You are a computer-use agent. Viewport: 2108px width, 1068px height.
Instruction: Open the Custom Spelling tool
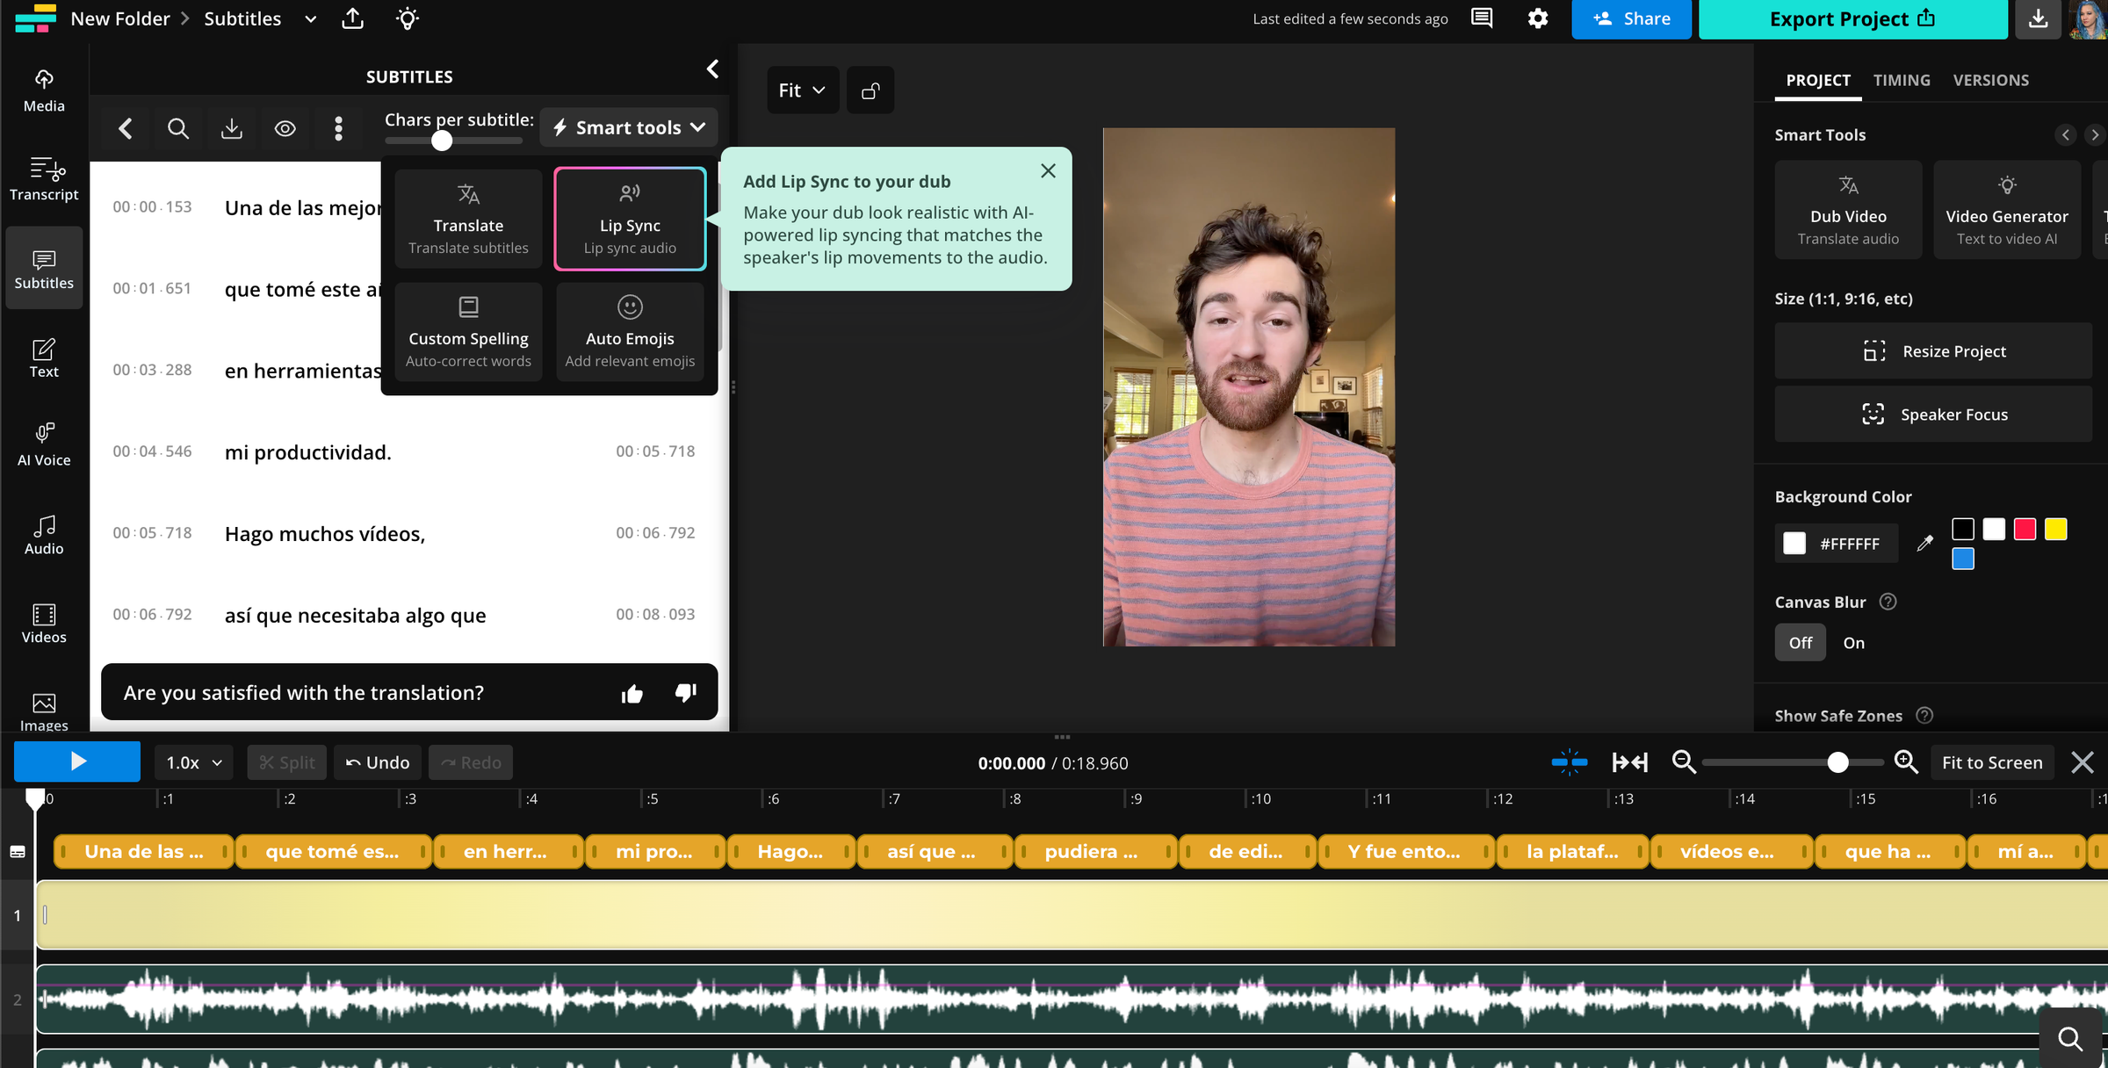coord(468,331)
